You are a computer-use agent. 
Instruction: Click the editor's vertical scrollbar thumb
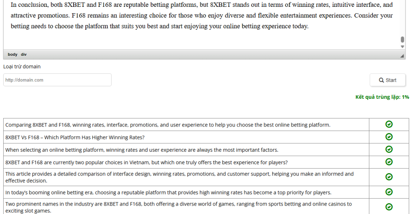click(402, 39)
